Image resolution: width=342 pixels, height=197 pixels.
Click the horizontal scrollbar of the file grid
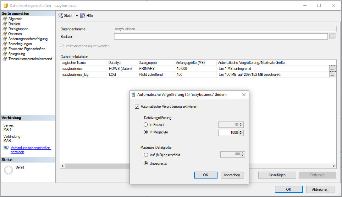tap(94, 166)
